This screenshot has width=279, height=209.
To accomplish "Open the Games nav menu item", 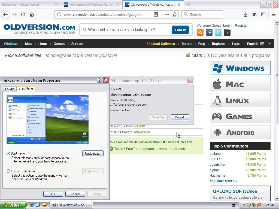I will (59, 44).
